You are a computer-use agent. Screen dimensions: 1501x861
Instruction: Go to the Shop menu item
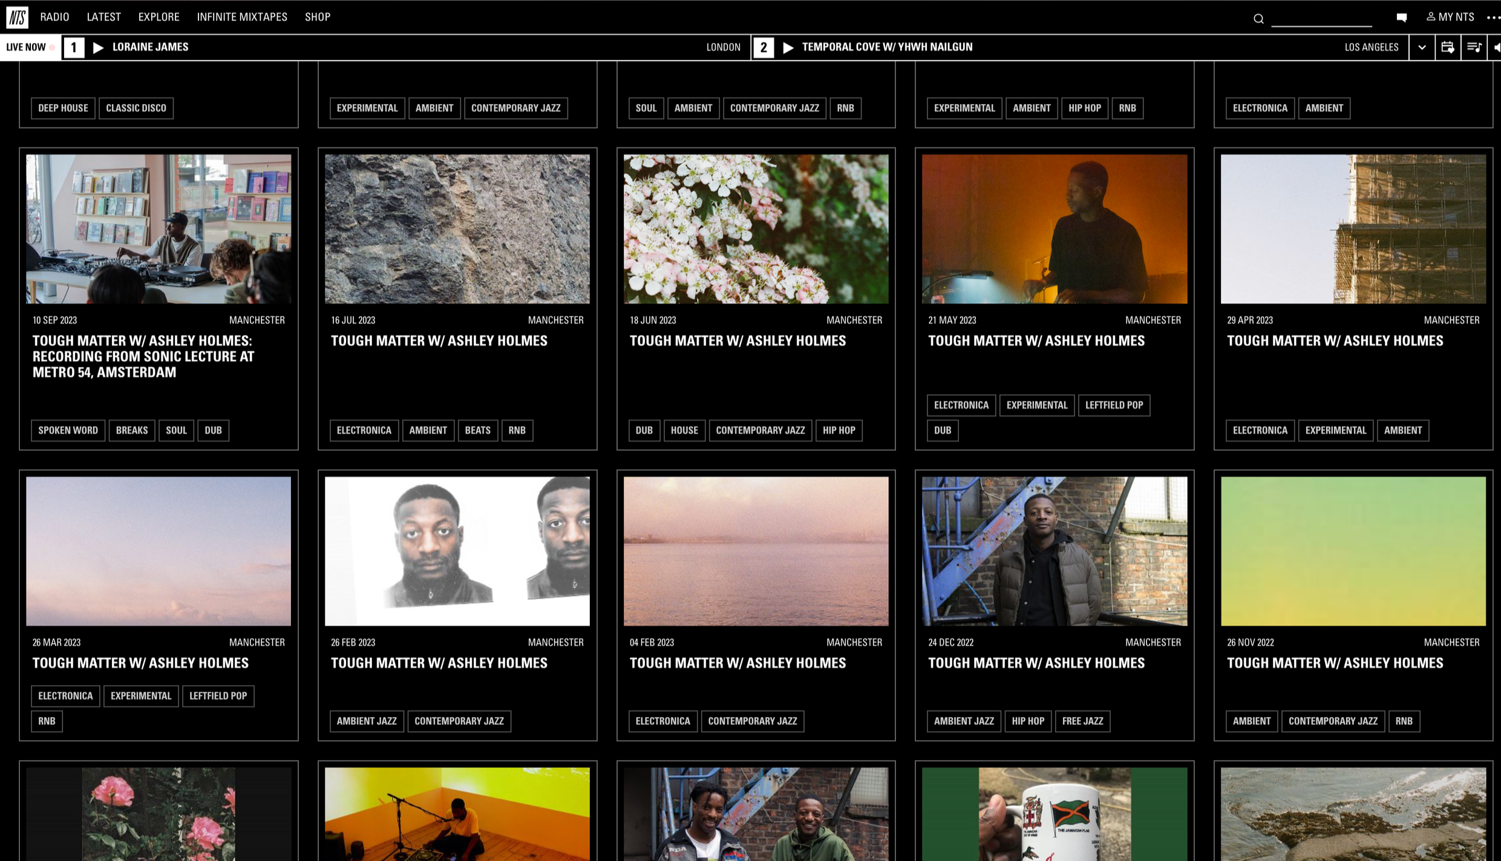point(317,17)
